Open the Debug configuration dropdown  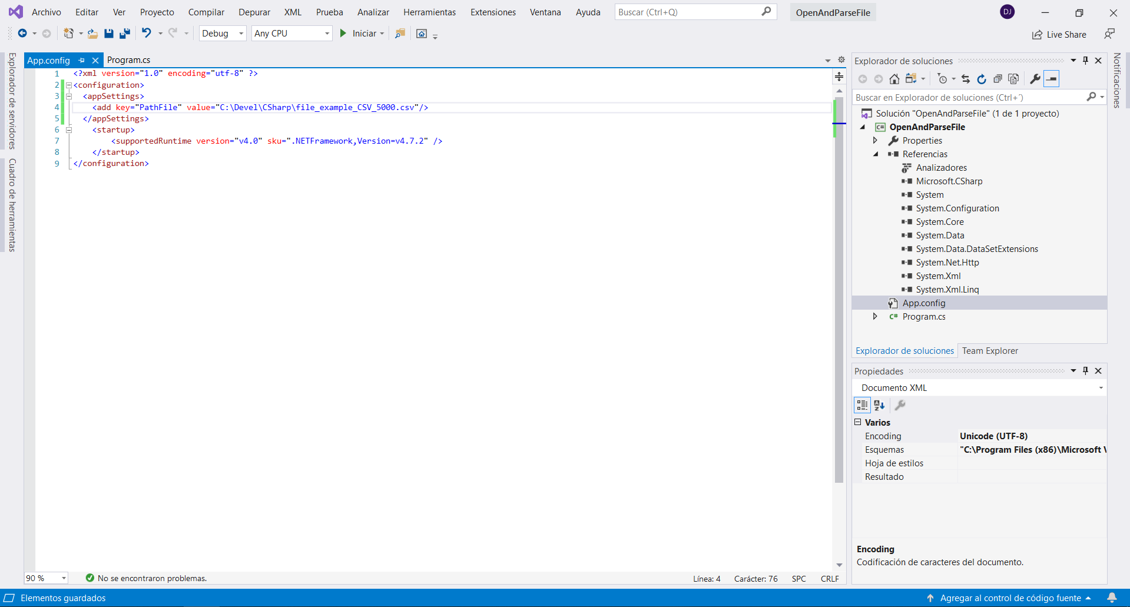click(223, 34)
